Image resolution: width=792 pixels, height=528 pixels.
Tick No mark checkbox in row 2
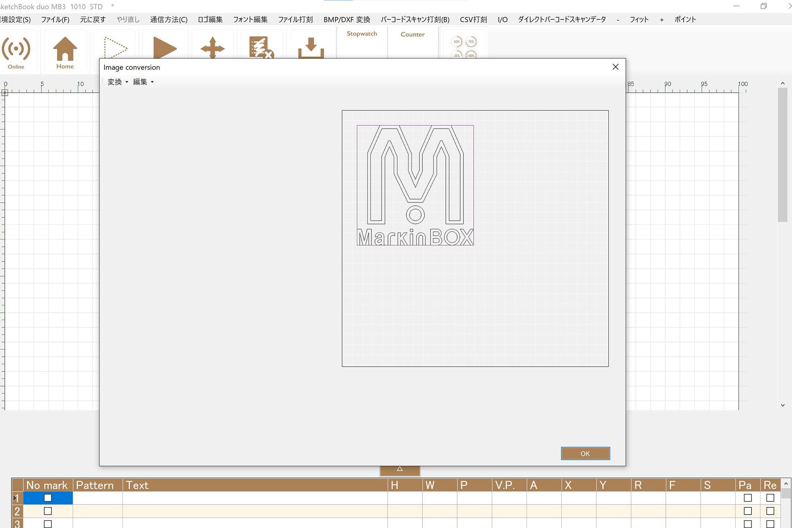(48, 511)
